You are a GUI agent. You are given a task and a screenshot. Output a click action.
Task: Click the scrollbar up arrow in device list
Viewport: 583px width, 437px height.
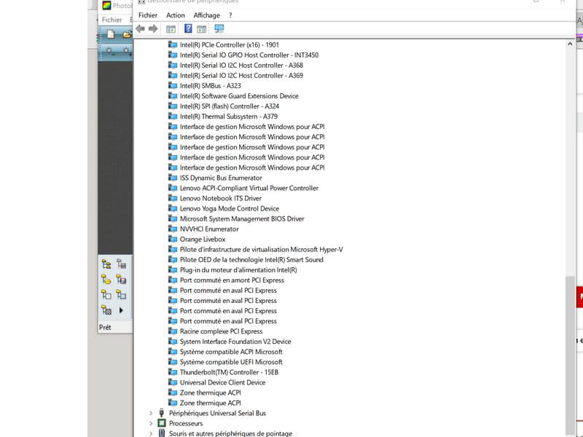click(x=570, y=44)
